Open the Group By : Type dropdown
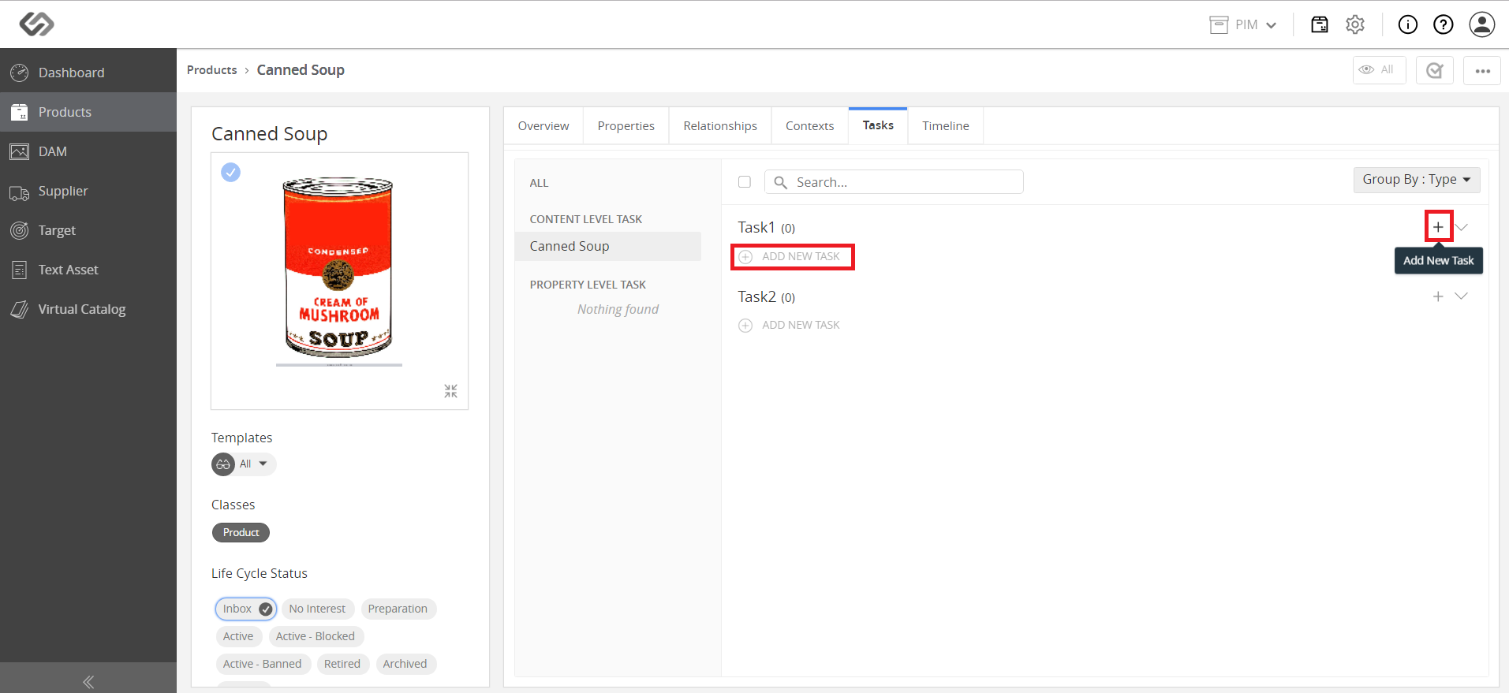This screenshot has height=693, width=1509. (x=1417, y=180)
